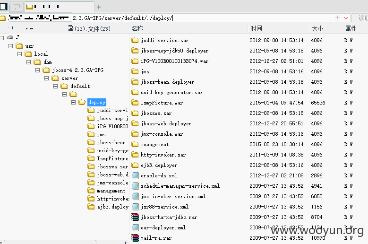Image resolution: width=368 pixels, height=244 pixels.
Task: Click http-invoker.sar folder icon in file list
Action: [135, 155]
